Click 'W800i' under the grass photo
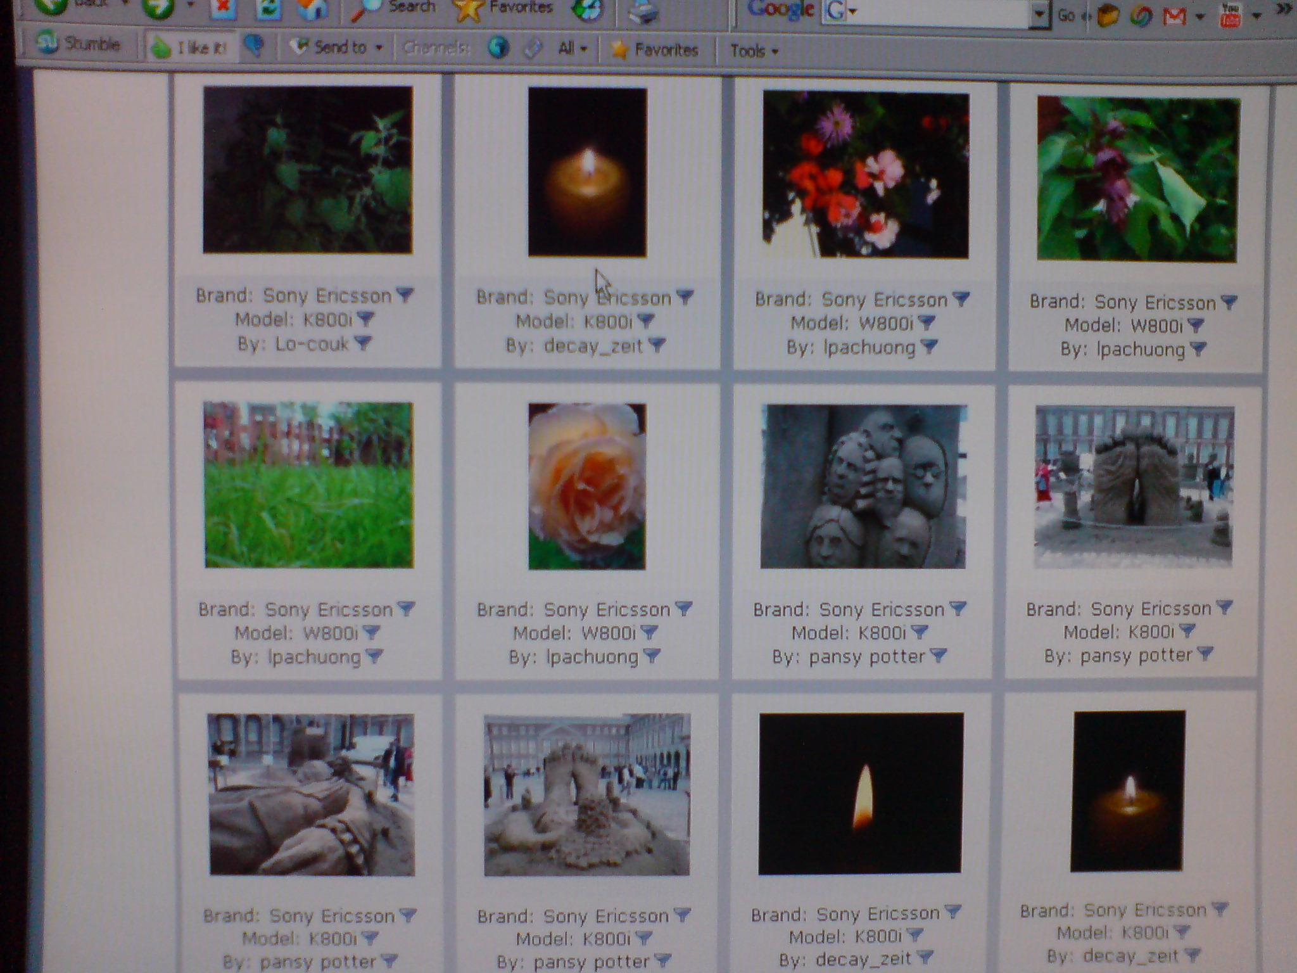 coord(331,632)
